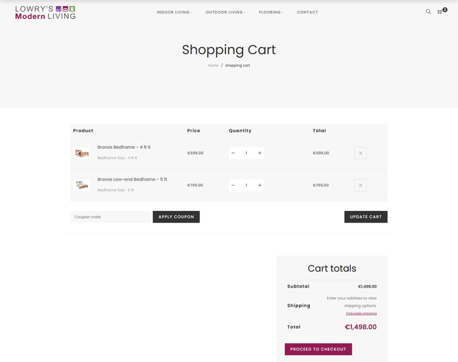458x362 pixels.
Task: Select Contact in the navigation bar
Action: 307,12
